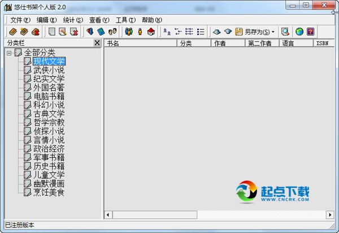
Task: Click the upward arrow export icon
Action: point(228,32)
